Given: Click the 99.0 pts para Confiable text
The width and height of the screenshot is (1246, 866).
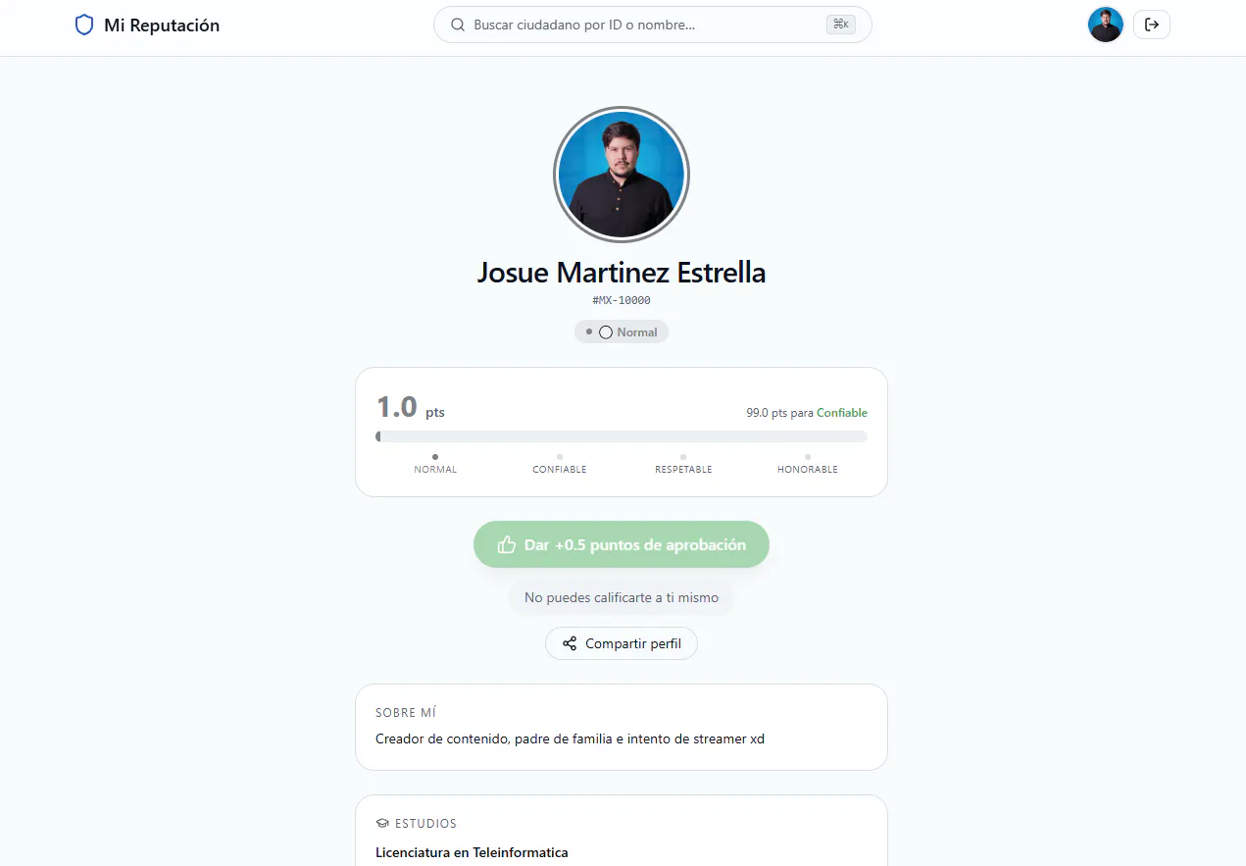Looking at the screenshot, I should click(807, 413).
